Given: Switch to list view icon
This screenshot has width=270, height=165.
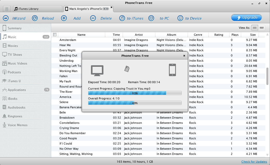Looking at the screenshot, I should (x=255, y=28).
